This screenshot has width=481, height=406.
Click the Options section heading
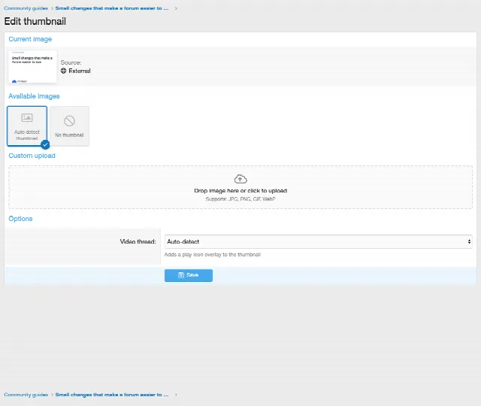click(20, 219)
